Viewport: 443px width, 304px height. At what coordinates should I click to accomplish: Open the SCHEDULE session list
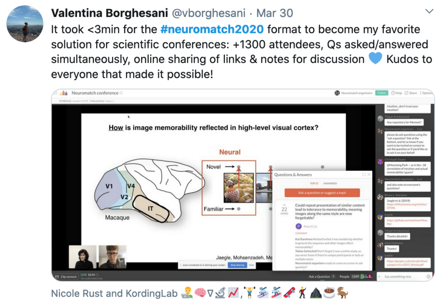(x=65, y=101)
